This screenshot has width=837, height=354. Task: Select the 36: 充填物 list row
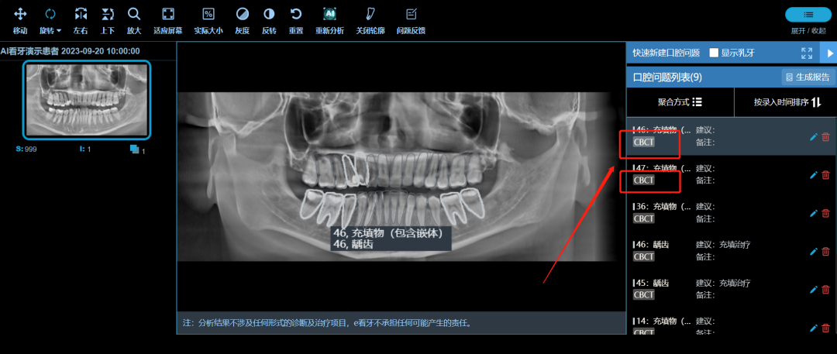tap(732, 213)
